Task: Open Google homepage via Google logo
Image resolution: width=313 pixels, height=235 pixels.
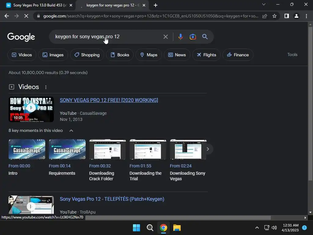Action: coord(21,37)
